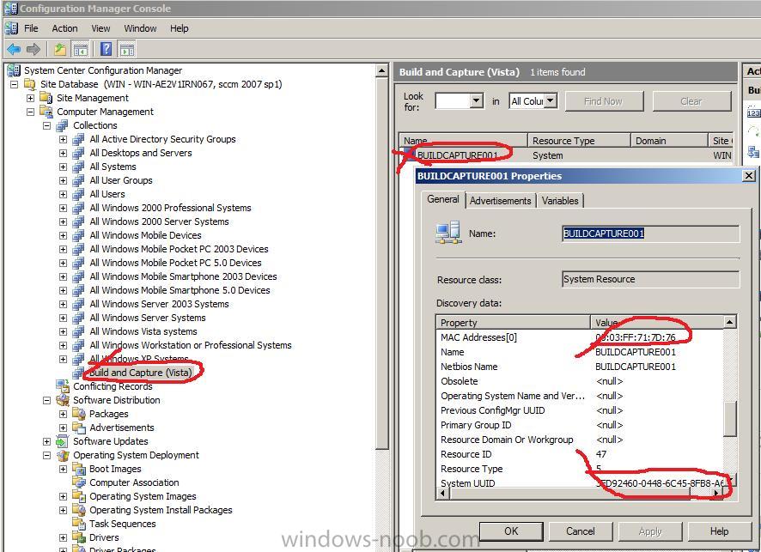Viewport: 761px width, 552px height.
Task: Collapse the Collections node
Action: click(46, 125)
